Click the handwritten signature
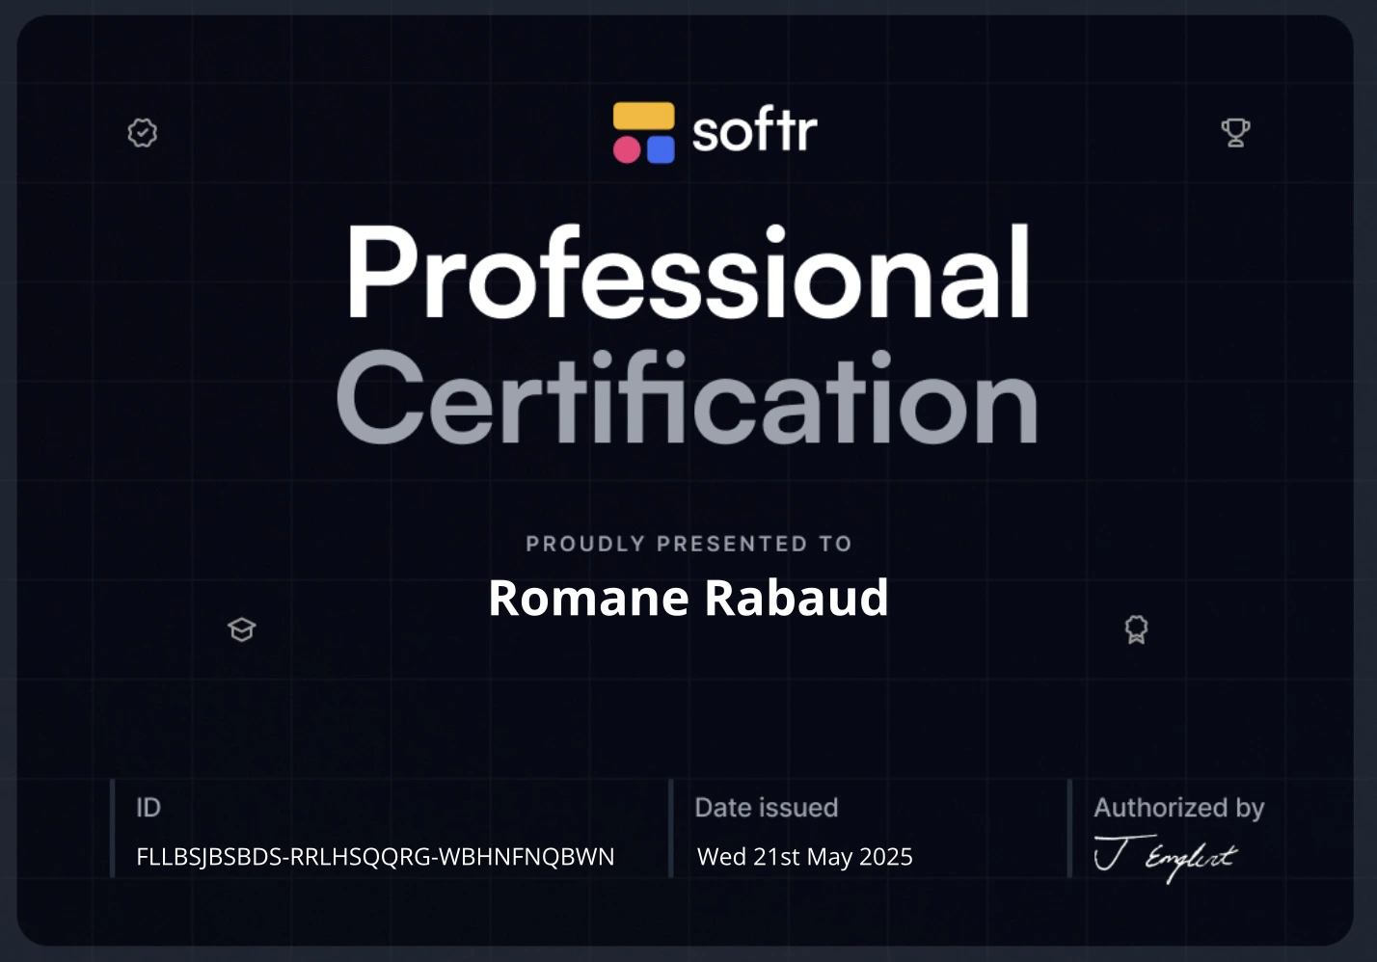Image resolution: width=1377 pixels, height=962 pixels. [x=1165, y=857]
